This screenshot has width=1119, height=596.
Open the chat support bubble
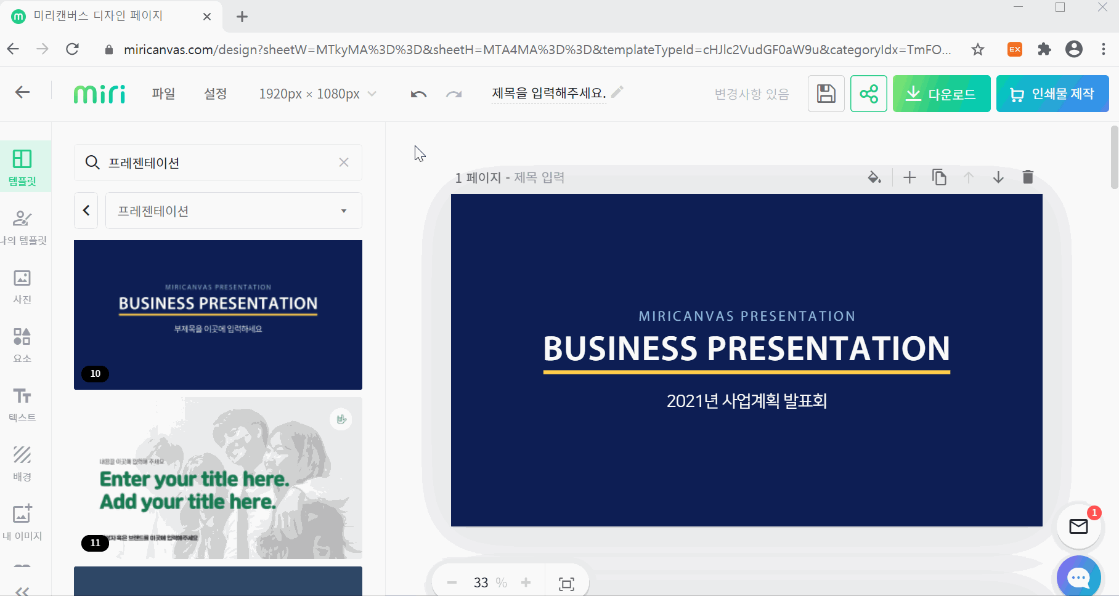pos(1078,578)
